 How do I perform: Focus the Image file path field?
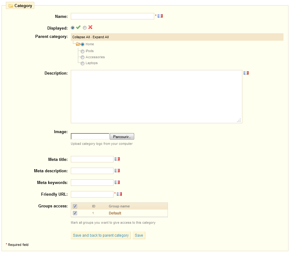90,137
